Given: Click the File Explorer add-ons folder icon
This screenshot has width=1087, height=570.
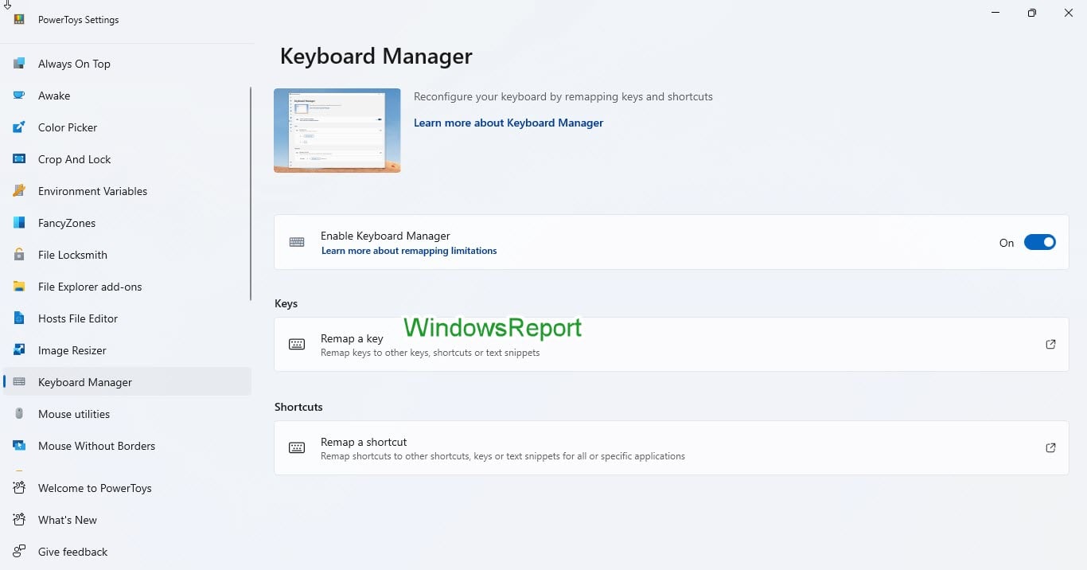Looking at the screenshot, I should tap(19, 287).
